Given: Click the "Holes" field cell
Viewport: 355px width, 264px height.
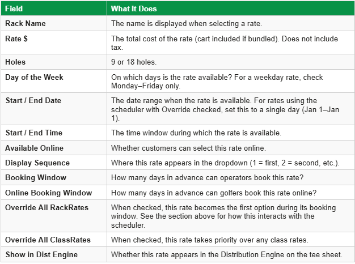Looking at the screenshot, I should (16, 63).
